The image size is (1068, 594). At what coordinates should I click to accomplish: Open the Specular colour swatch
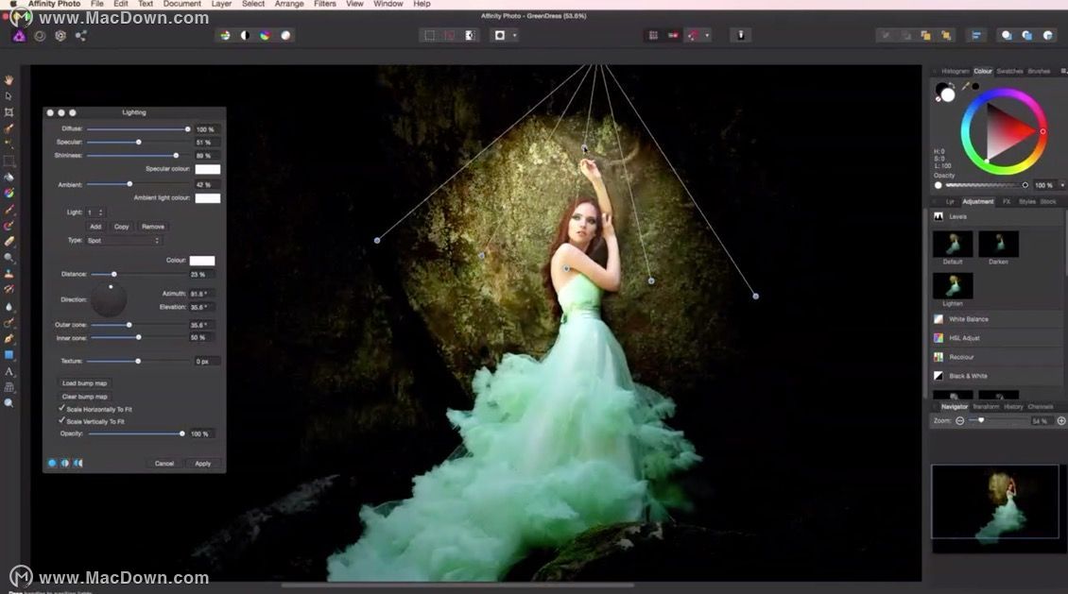coord(208,169)
